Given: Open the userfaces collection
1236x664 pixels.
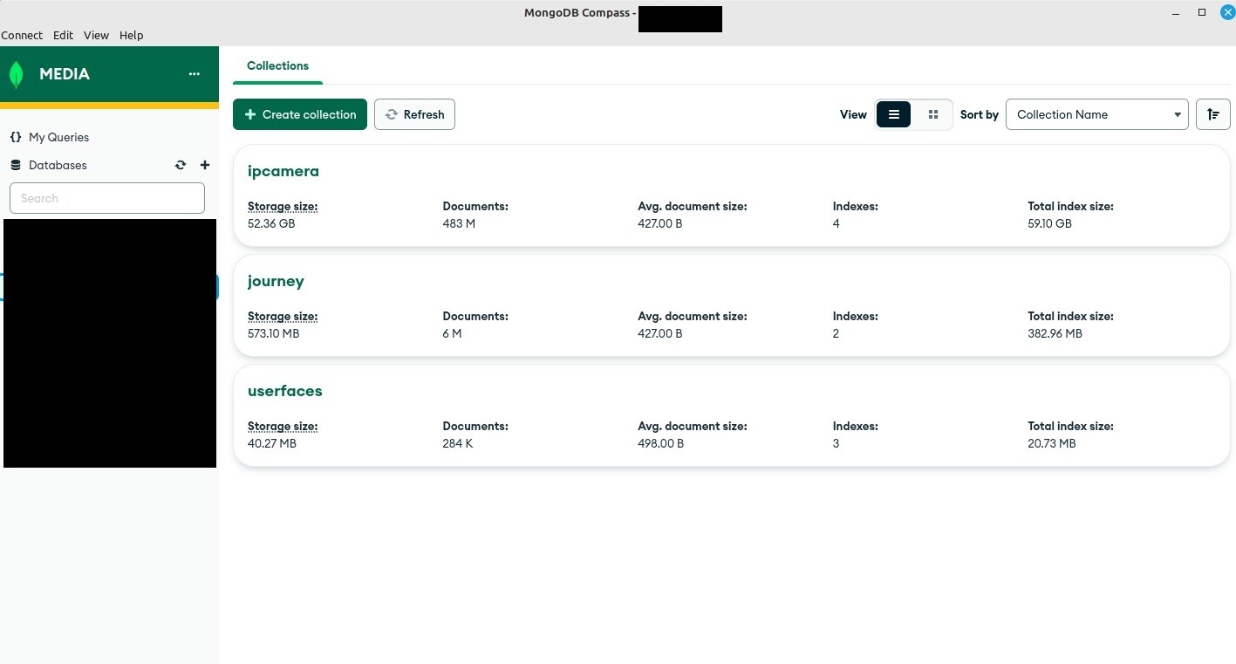Looking at the screenshot, I should tap(285, 391).
